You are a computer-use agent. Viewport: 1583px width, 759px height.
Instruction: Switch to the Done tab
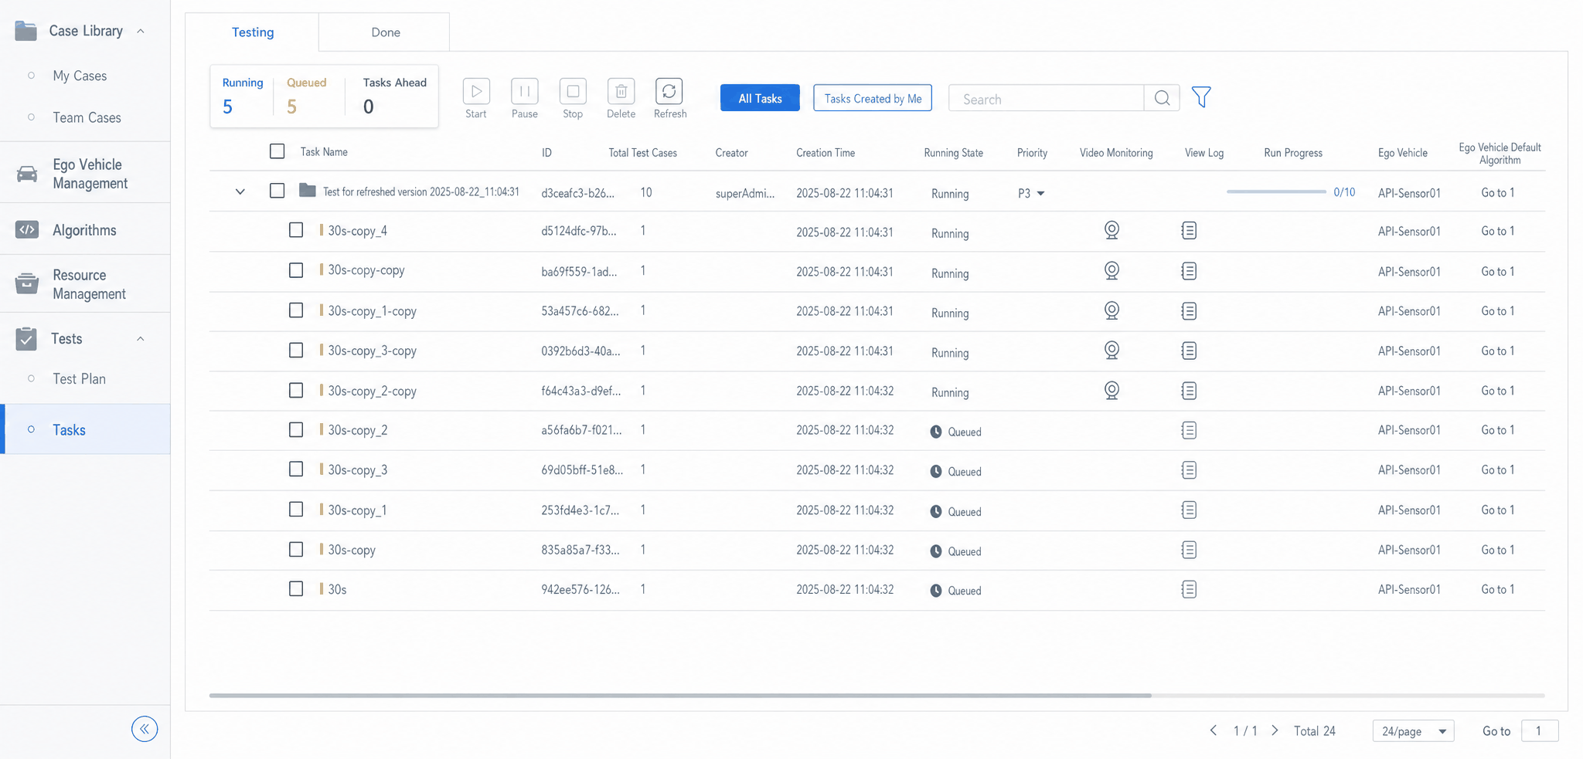(385, 32)
